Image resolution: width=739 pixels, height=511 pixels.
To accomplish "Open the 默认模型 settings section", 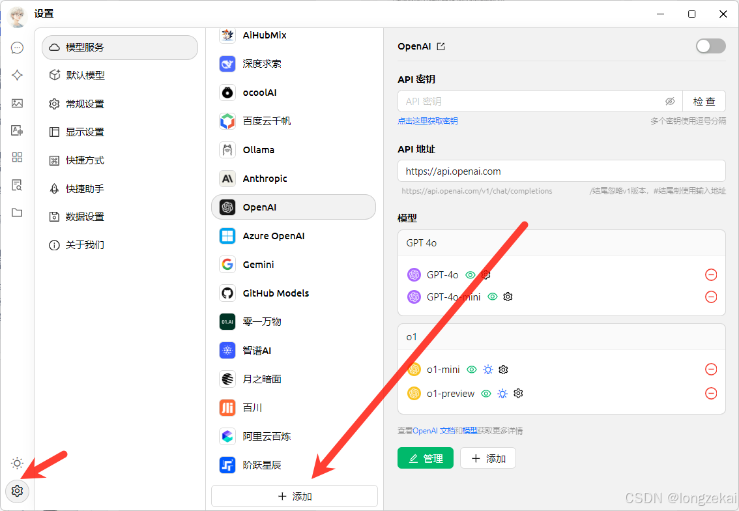I will [x=120, y=76].
